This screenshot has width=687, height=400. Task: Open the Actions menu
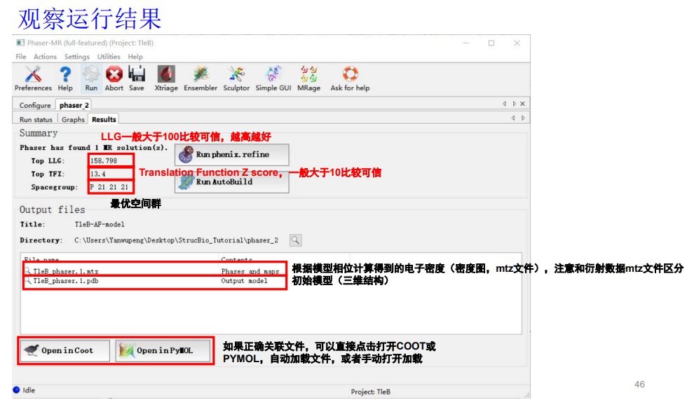(x=45, y=57)
